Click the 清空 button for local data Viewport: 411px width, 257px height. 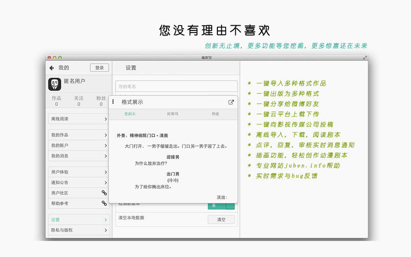pyautogui.click(x=221, y=219)
